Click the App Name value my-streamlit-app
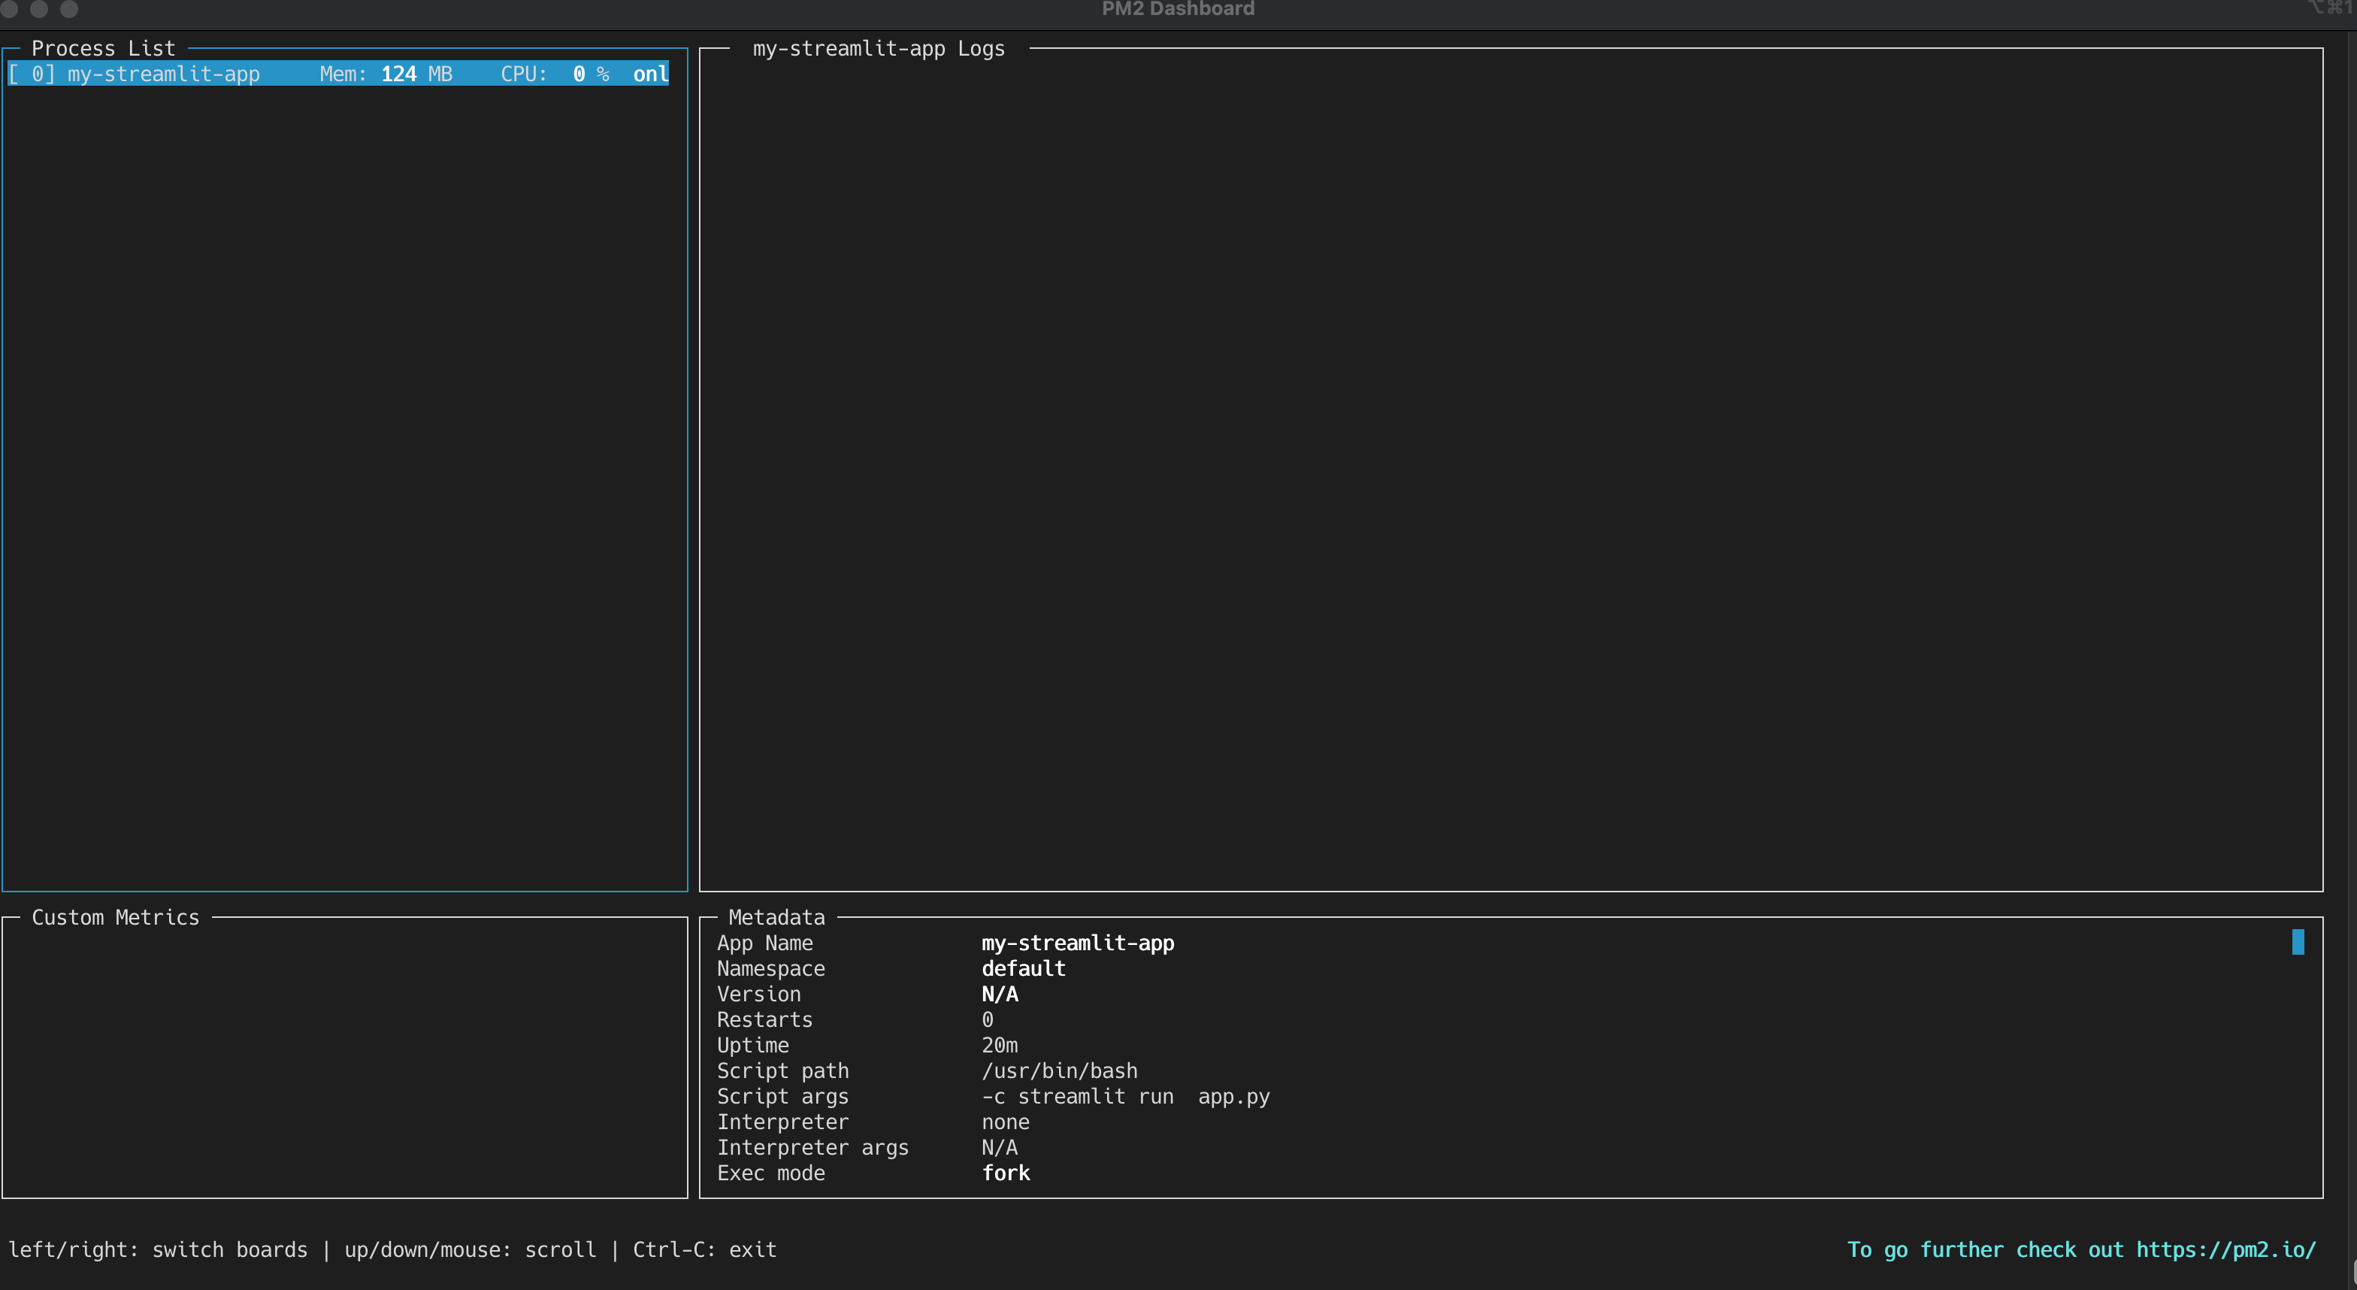Screen dimensions: 2357x1290 [1077, 943]
